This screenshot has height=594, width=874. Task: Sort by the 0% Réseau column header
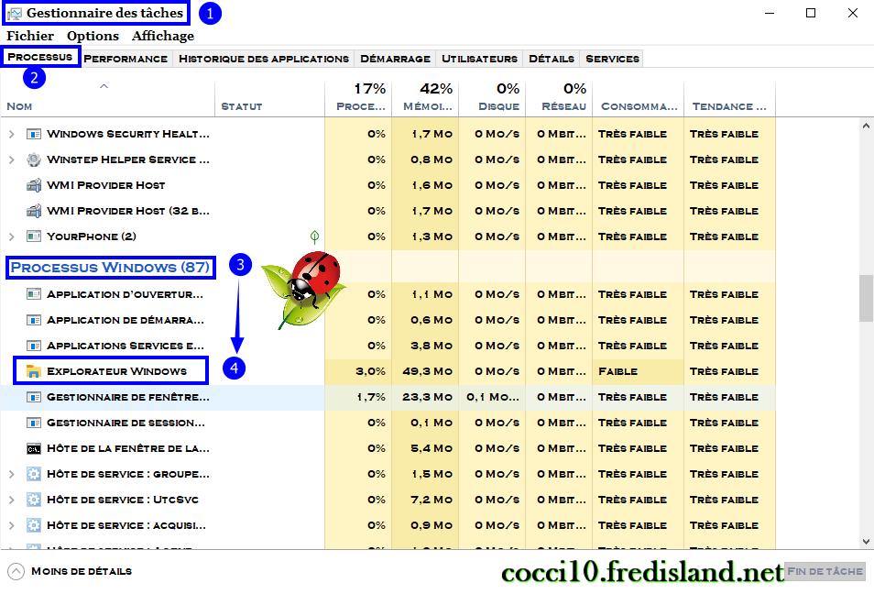[559, 99]
